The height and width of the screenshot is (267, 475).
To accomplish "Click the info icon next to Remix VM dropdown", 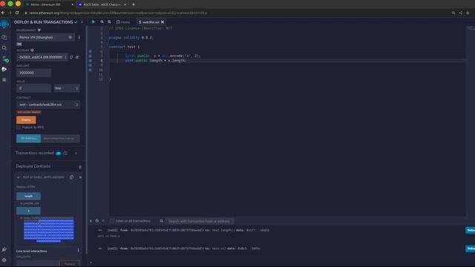I will 79,37.
